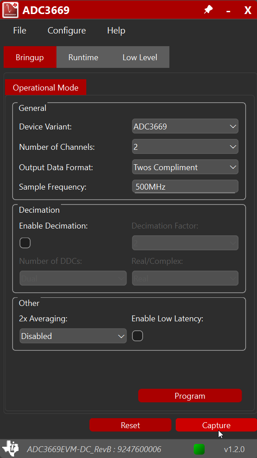Toggle the pin window icon

point(208,10)
